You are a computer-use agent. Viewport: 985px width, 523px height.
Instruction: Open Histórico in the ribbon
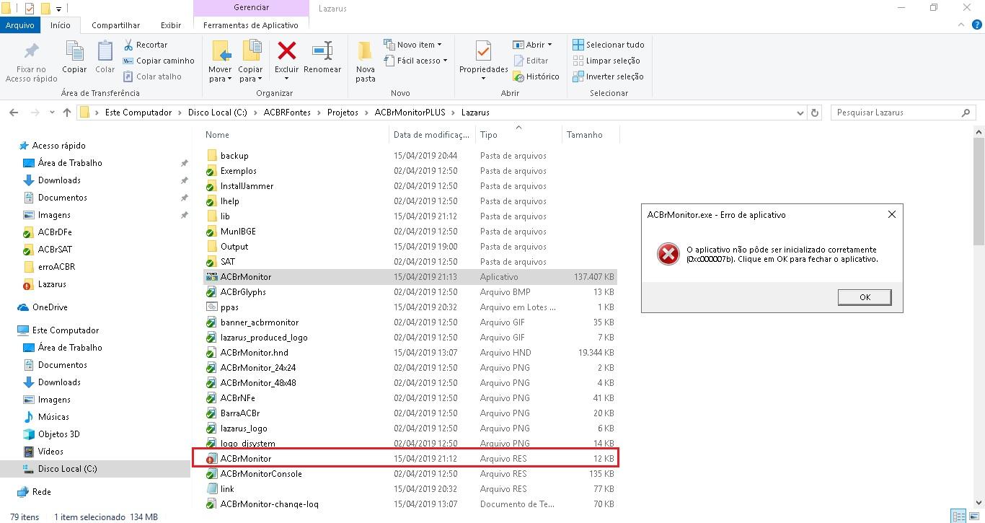point(536,76)
